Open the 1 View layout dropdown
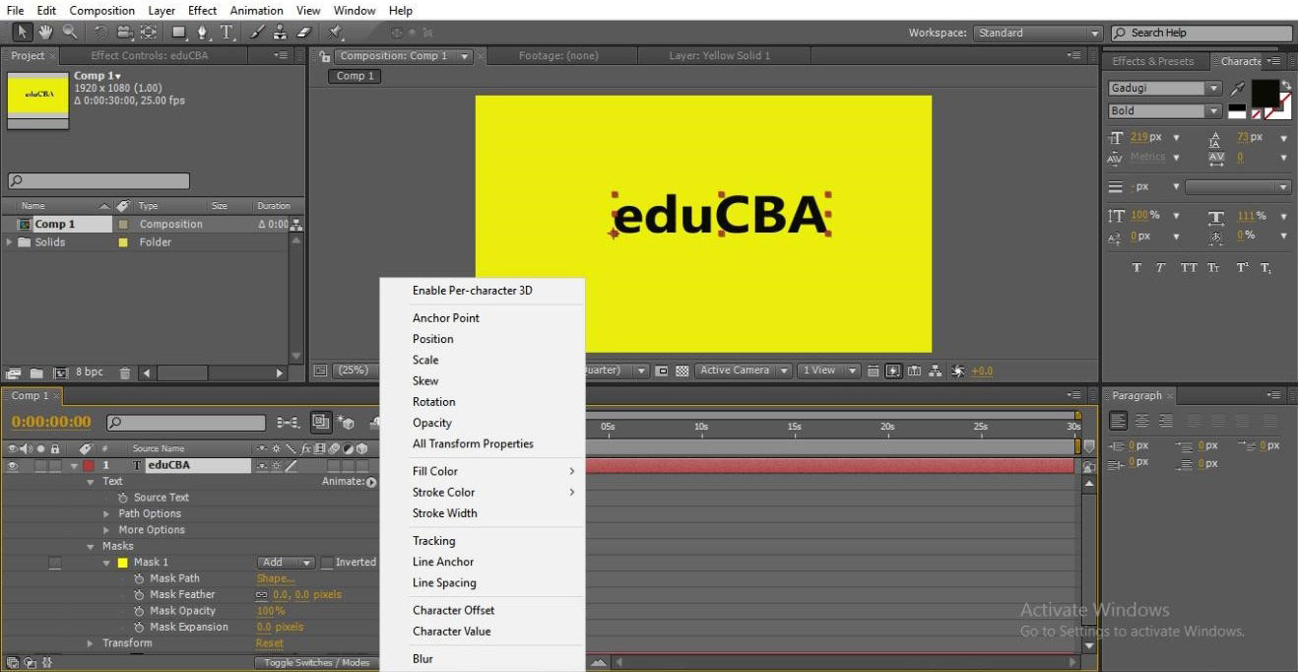The image size is (1298, 672). coord(827,370)
